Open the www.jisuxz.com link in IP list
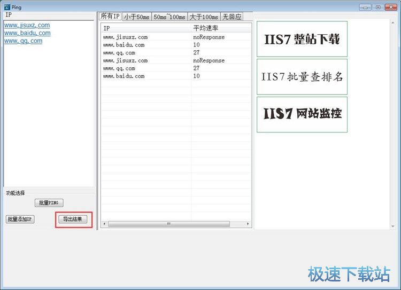 27,25
